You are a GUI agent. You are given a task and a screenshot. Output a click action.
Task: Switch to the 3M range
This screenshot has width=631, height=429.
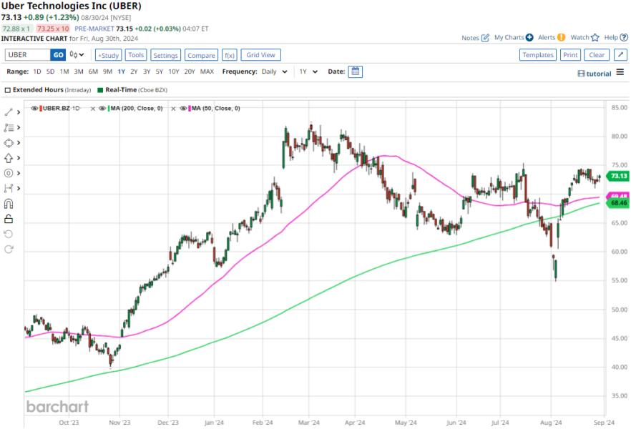pos(79,71)
